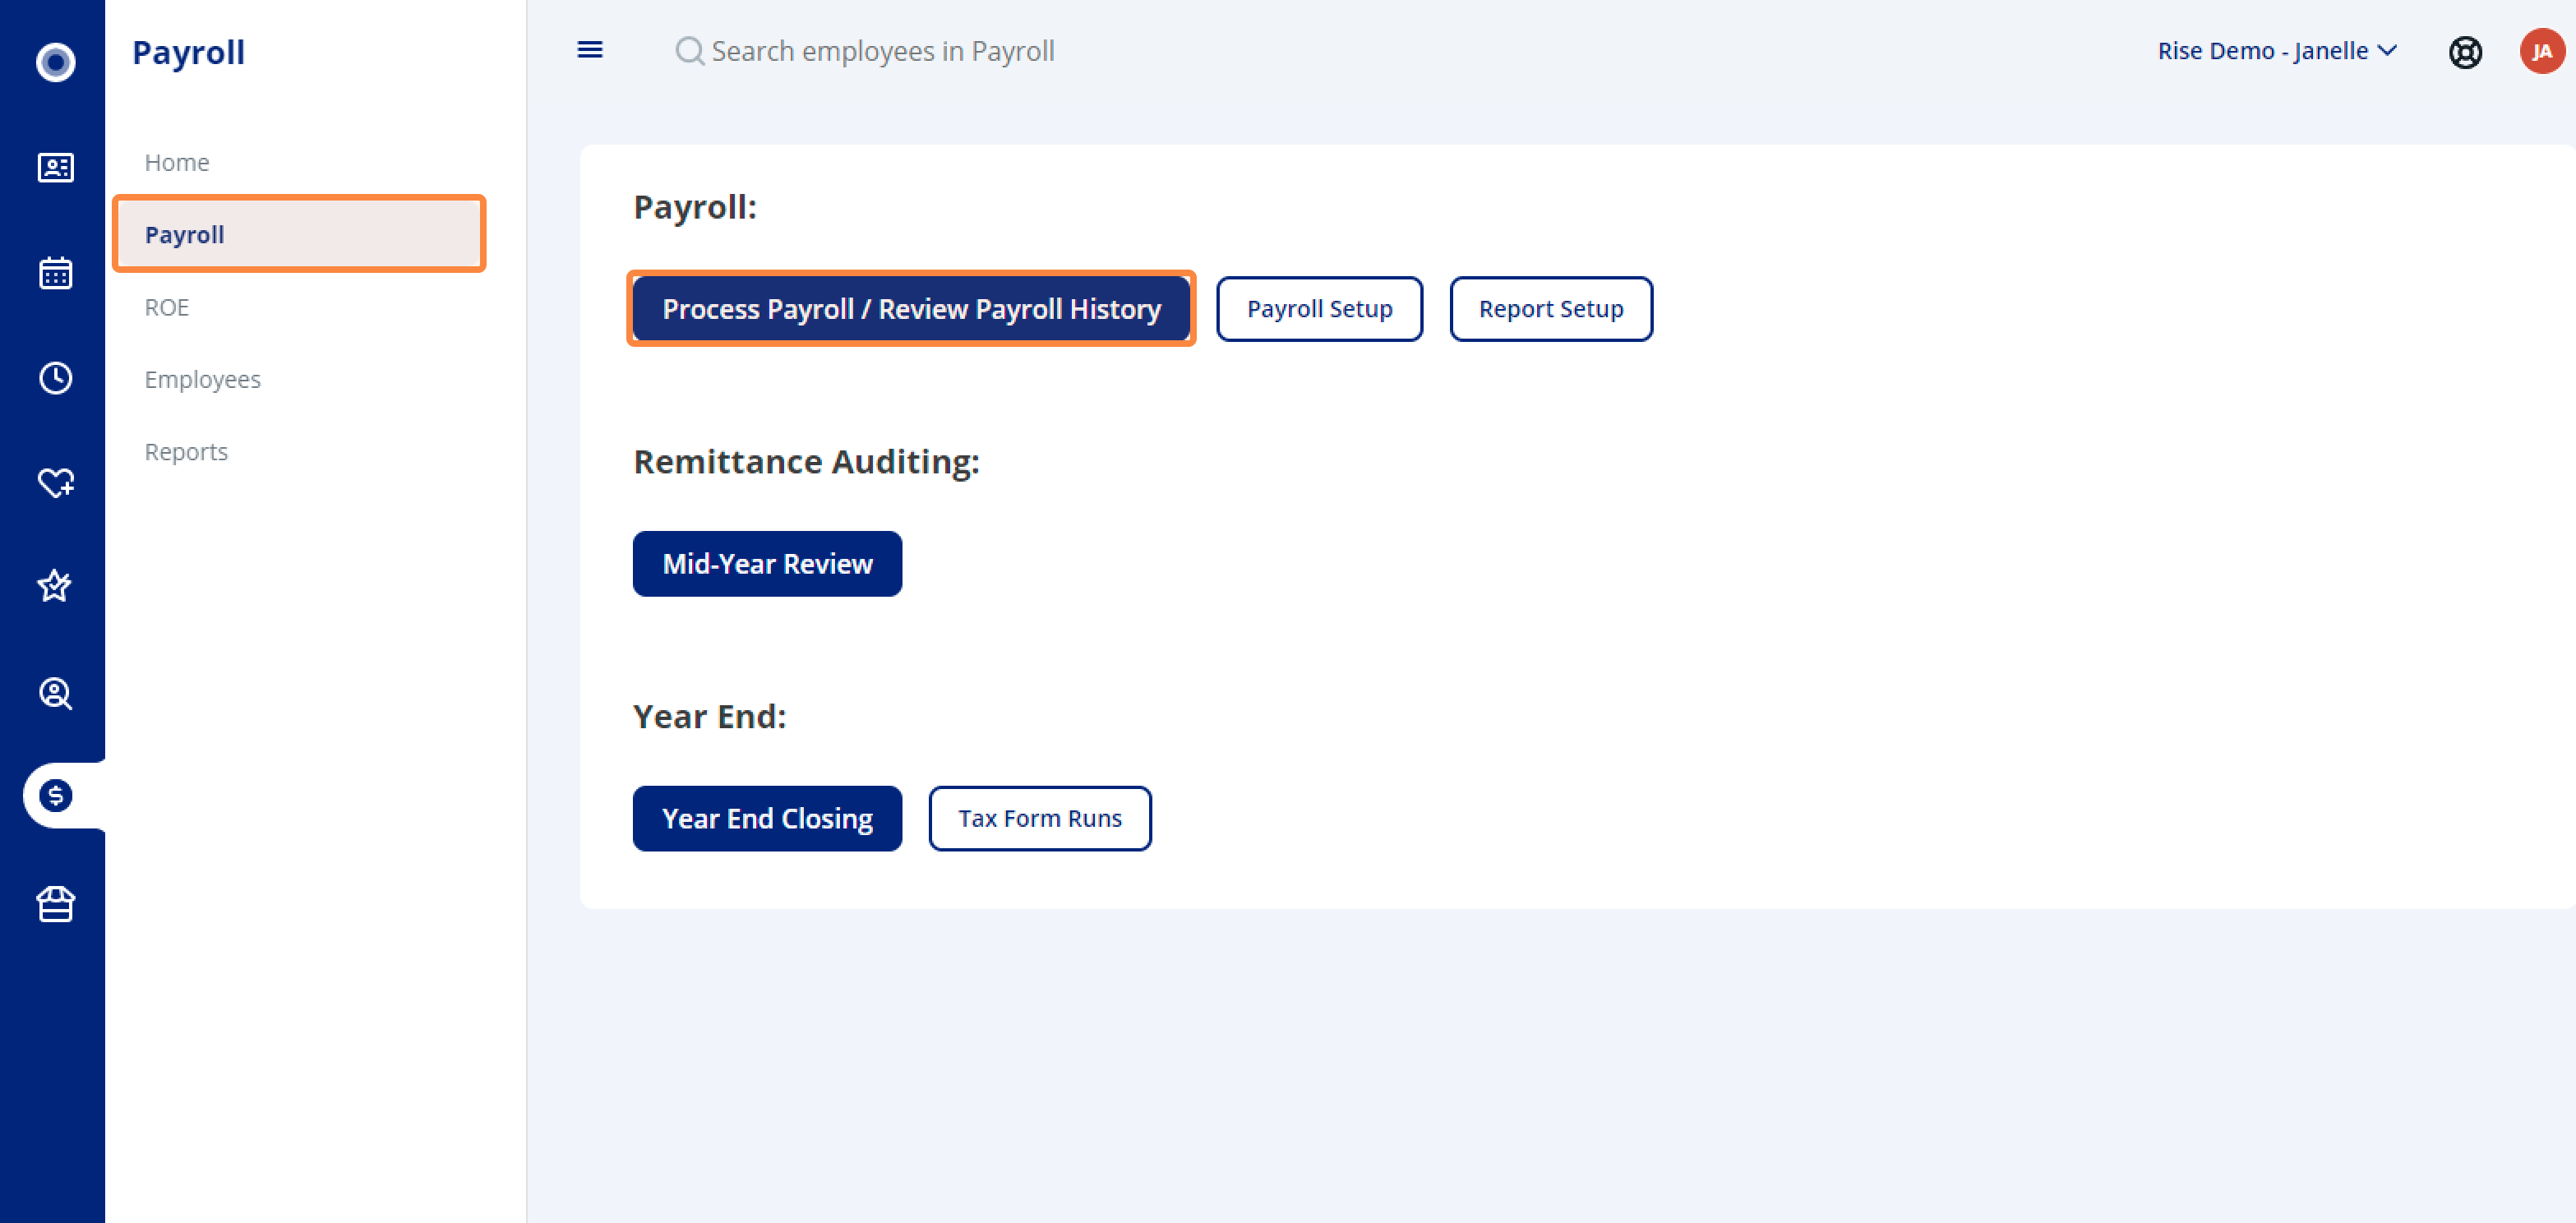The width and height of the screenshot is (2576, 1223).
Task: Click the Year End Closing button
Action: 767,819
